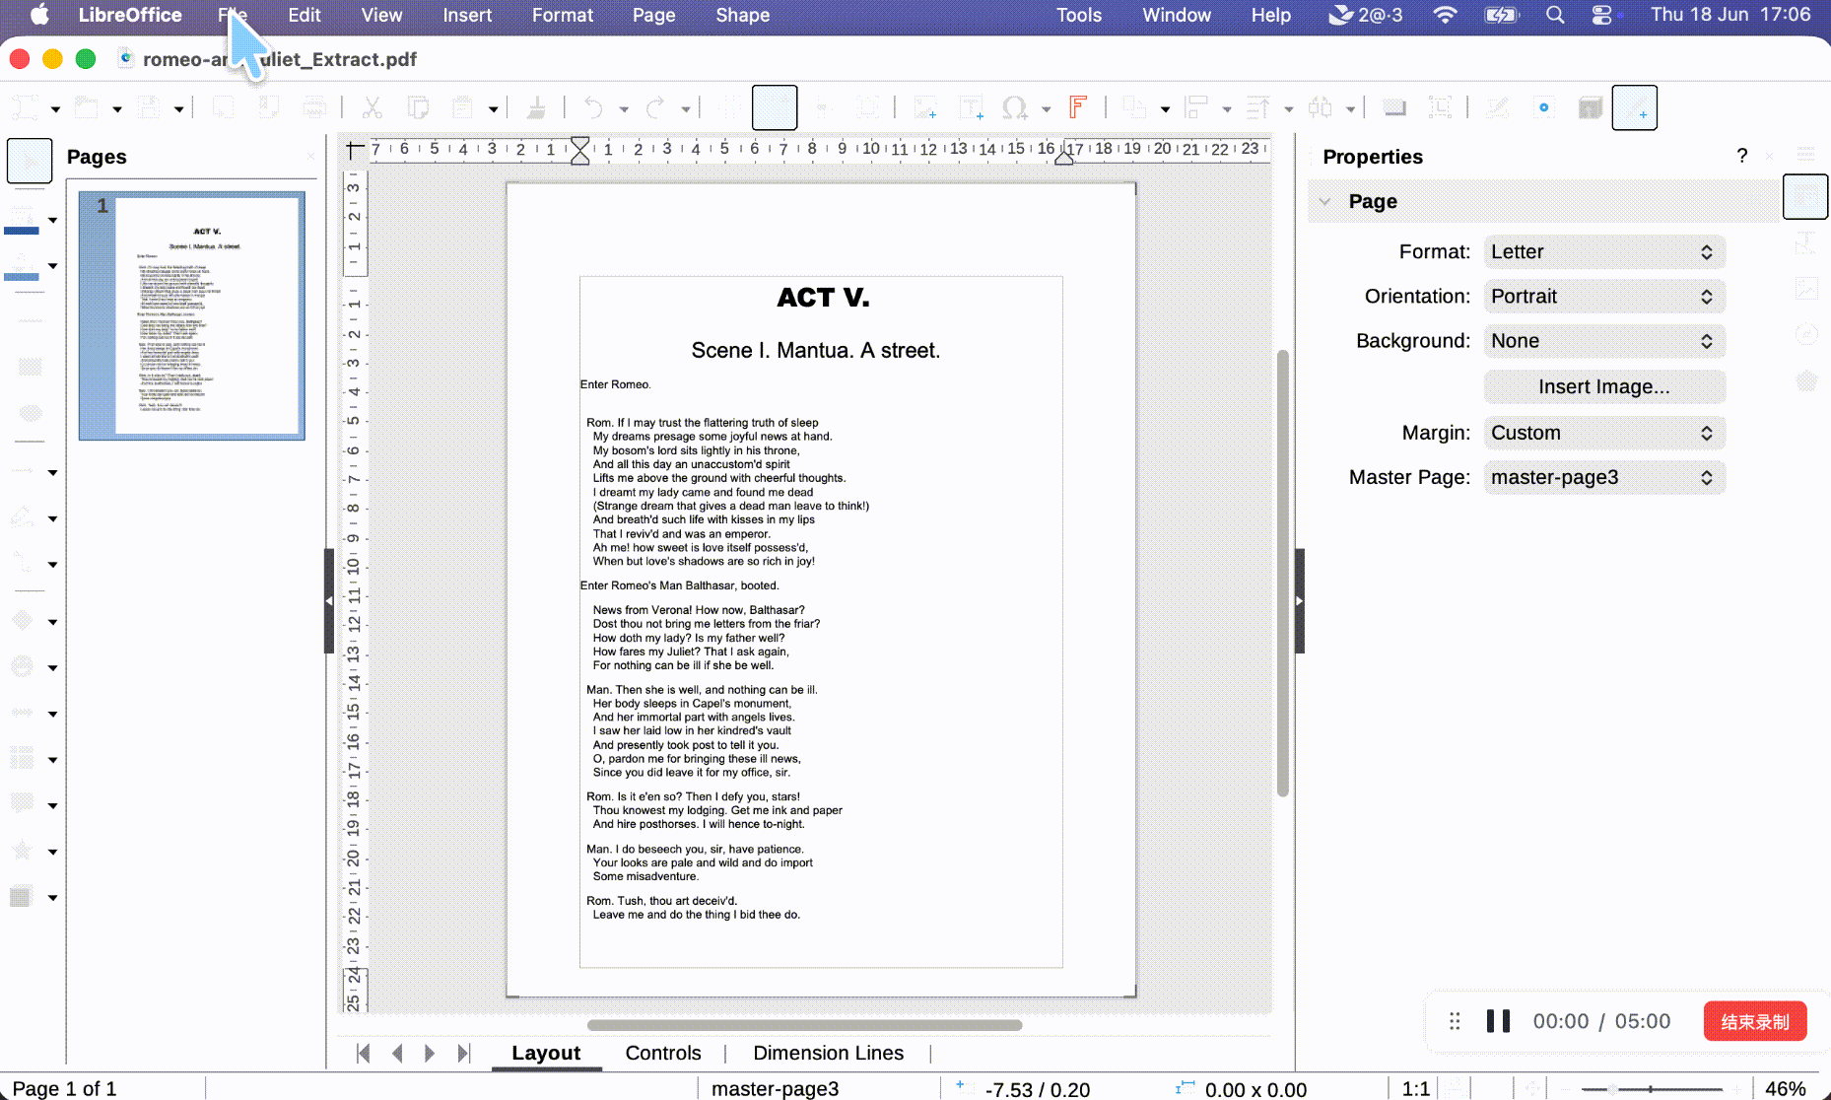Viewport: 1831px width, 1100px height.
Task: Click the Redo arrow icon
Action: [656, 107]
